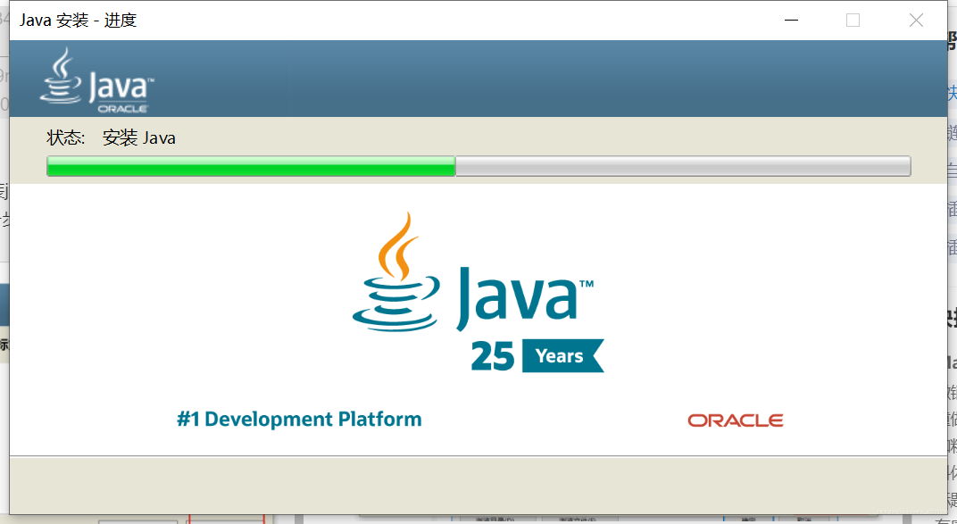The height and width of the screenshot is (524, 957).
Task: Click the 'Java 安装 - 进度' window title
Action: 79,21
